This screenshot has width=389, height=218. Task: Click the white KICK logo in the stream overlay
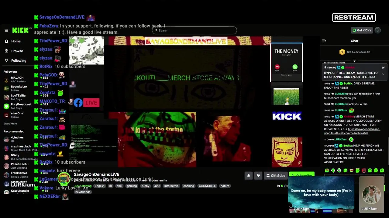pyautogui.click(x=287, y=116)
